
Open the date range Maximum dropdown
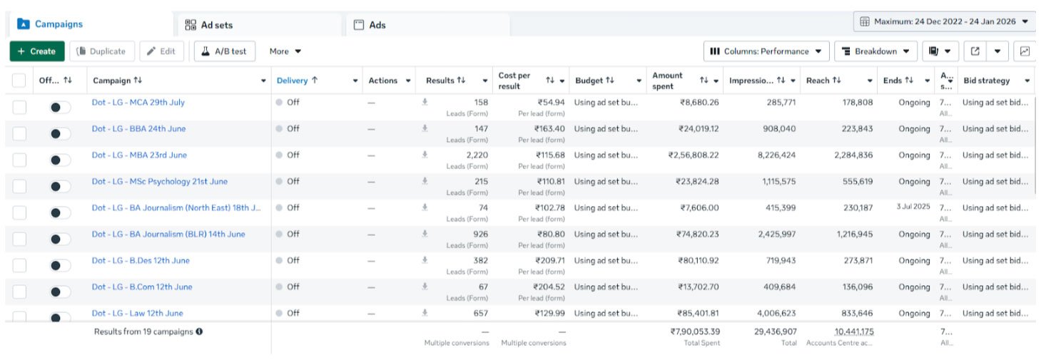click(x=944, y=21)
